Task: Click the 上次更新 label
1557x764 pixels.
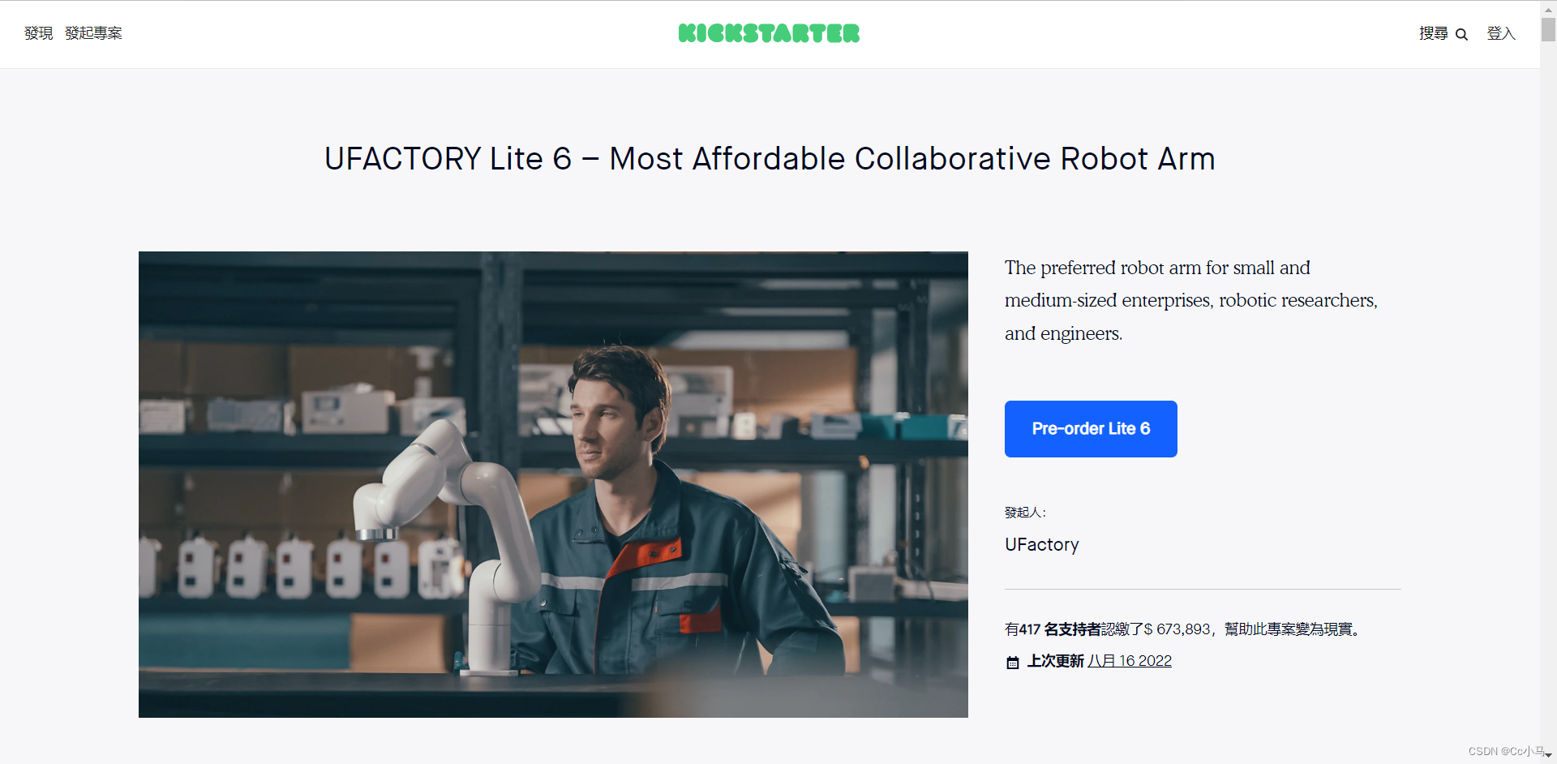Action: tap(1056, 661)
